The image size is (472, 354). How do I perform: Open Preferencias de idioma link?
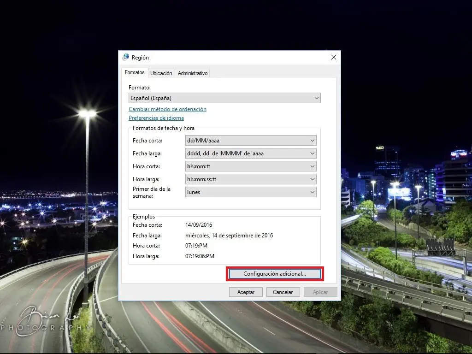[x=156, y=118]
